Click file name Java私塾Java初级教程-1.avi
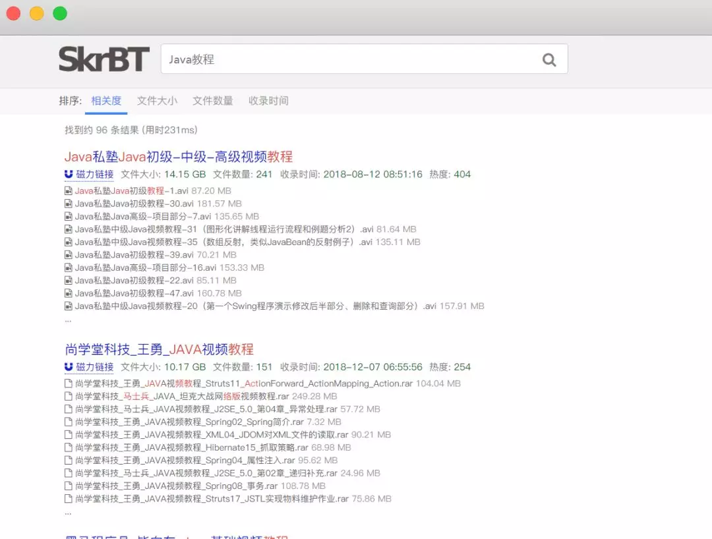This screenshot has height=539, width=712. pos(131,191)
